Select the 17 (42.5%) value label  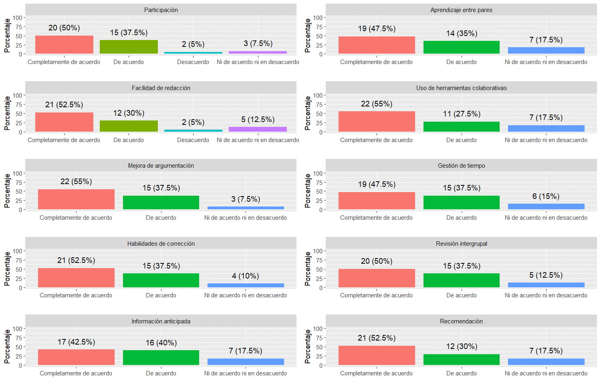(76, 342)
